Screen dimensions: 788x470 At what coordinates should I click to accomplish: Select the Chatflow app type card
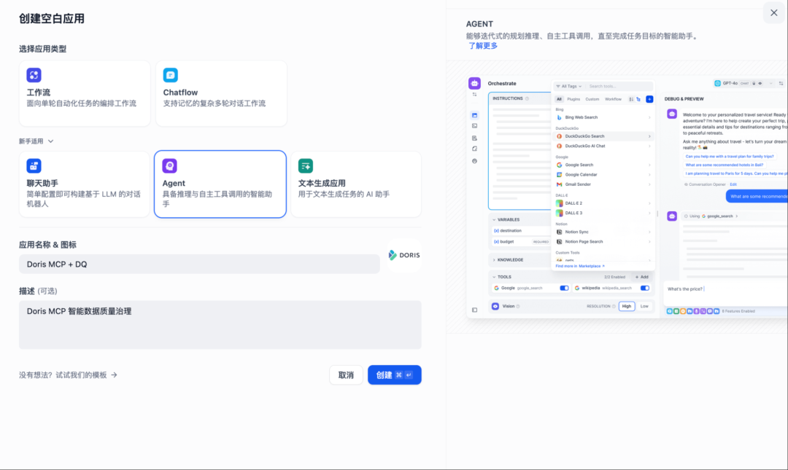[x=221, y=93]
